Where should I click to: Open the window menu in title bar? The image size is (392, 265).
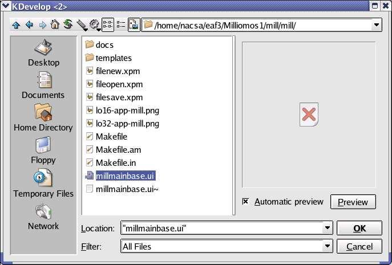click(6, 6)
